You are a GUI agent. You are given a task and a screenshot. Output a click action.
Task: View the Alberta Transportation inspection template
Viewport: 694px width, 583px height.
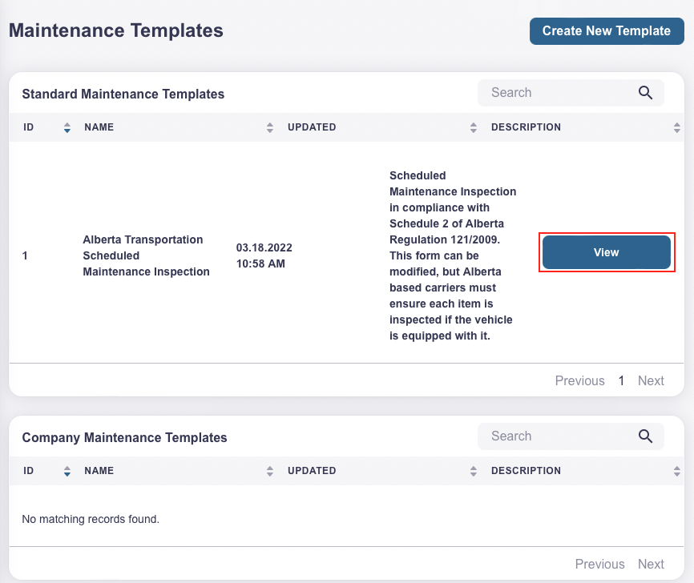tap(607, 252)
